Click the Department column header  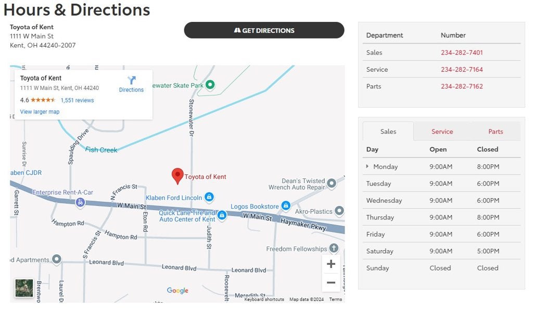click(385, 35)
